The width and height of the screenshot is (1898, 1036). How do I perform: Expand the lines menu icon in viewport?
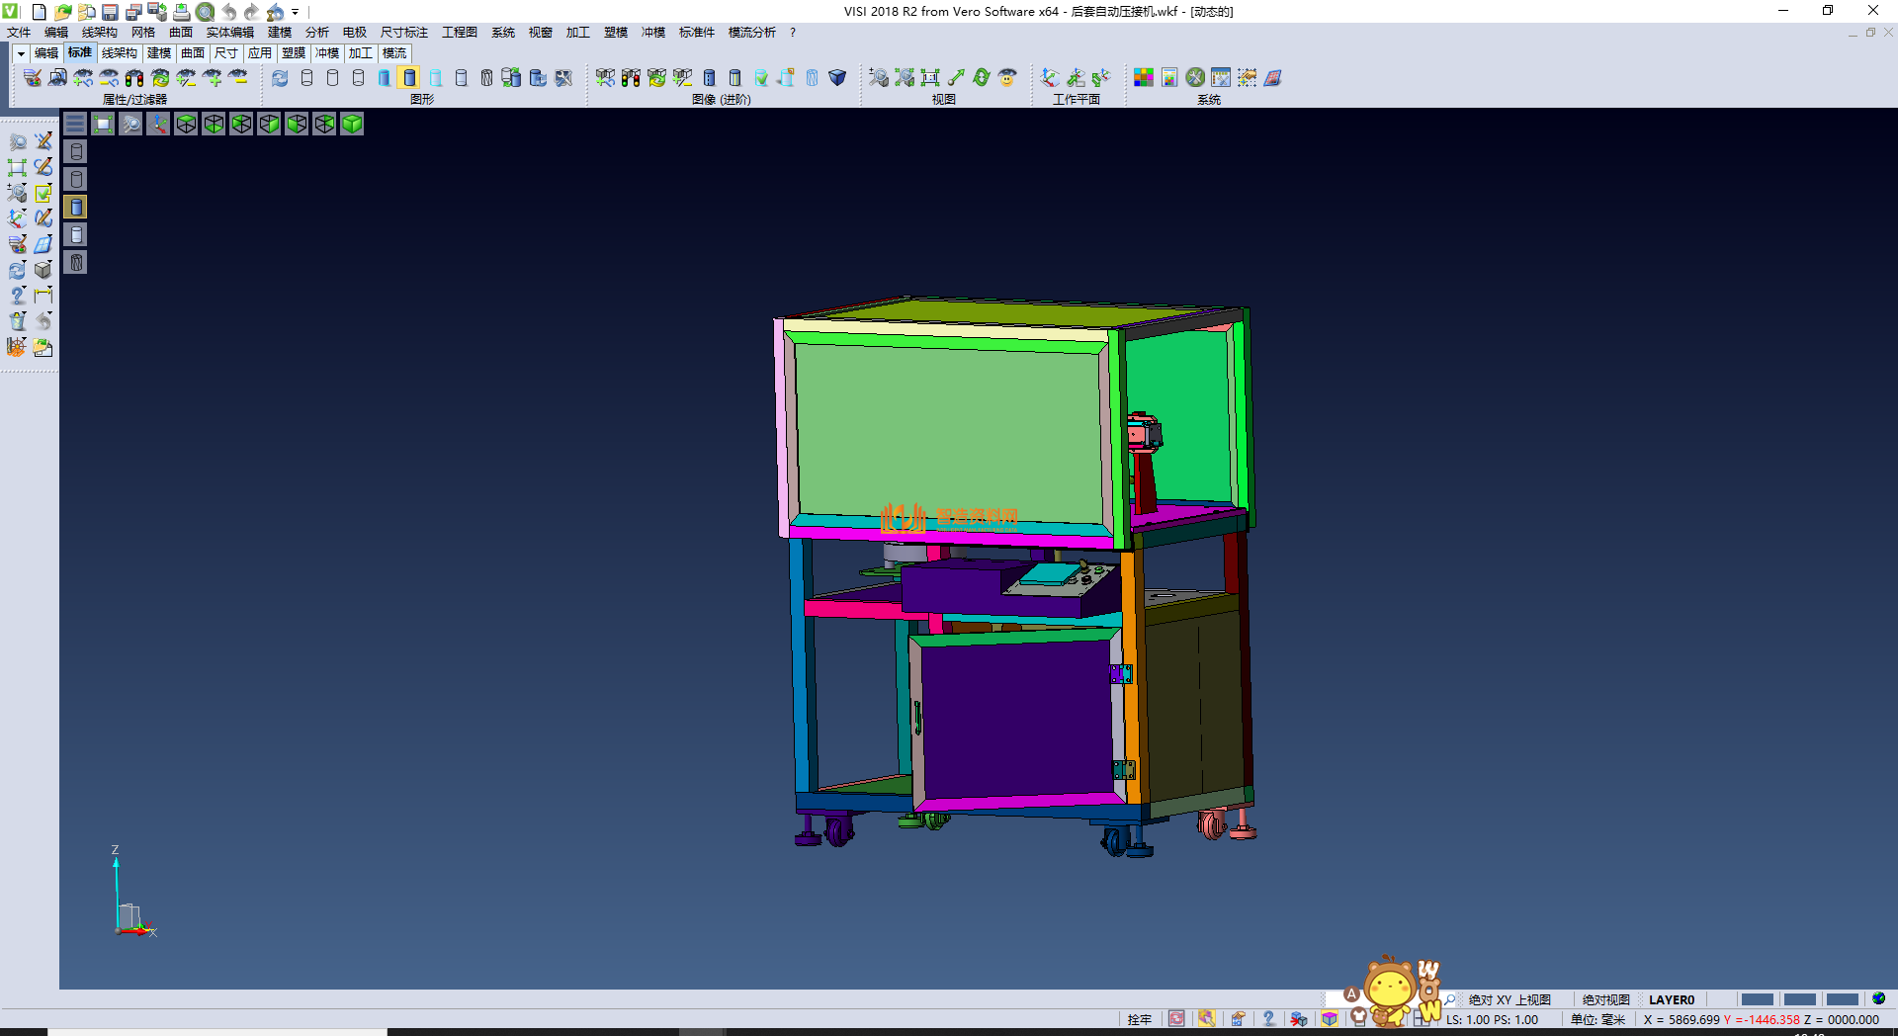[x=75, y=124]
